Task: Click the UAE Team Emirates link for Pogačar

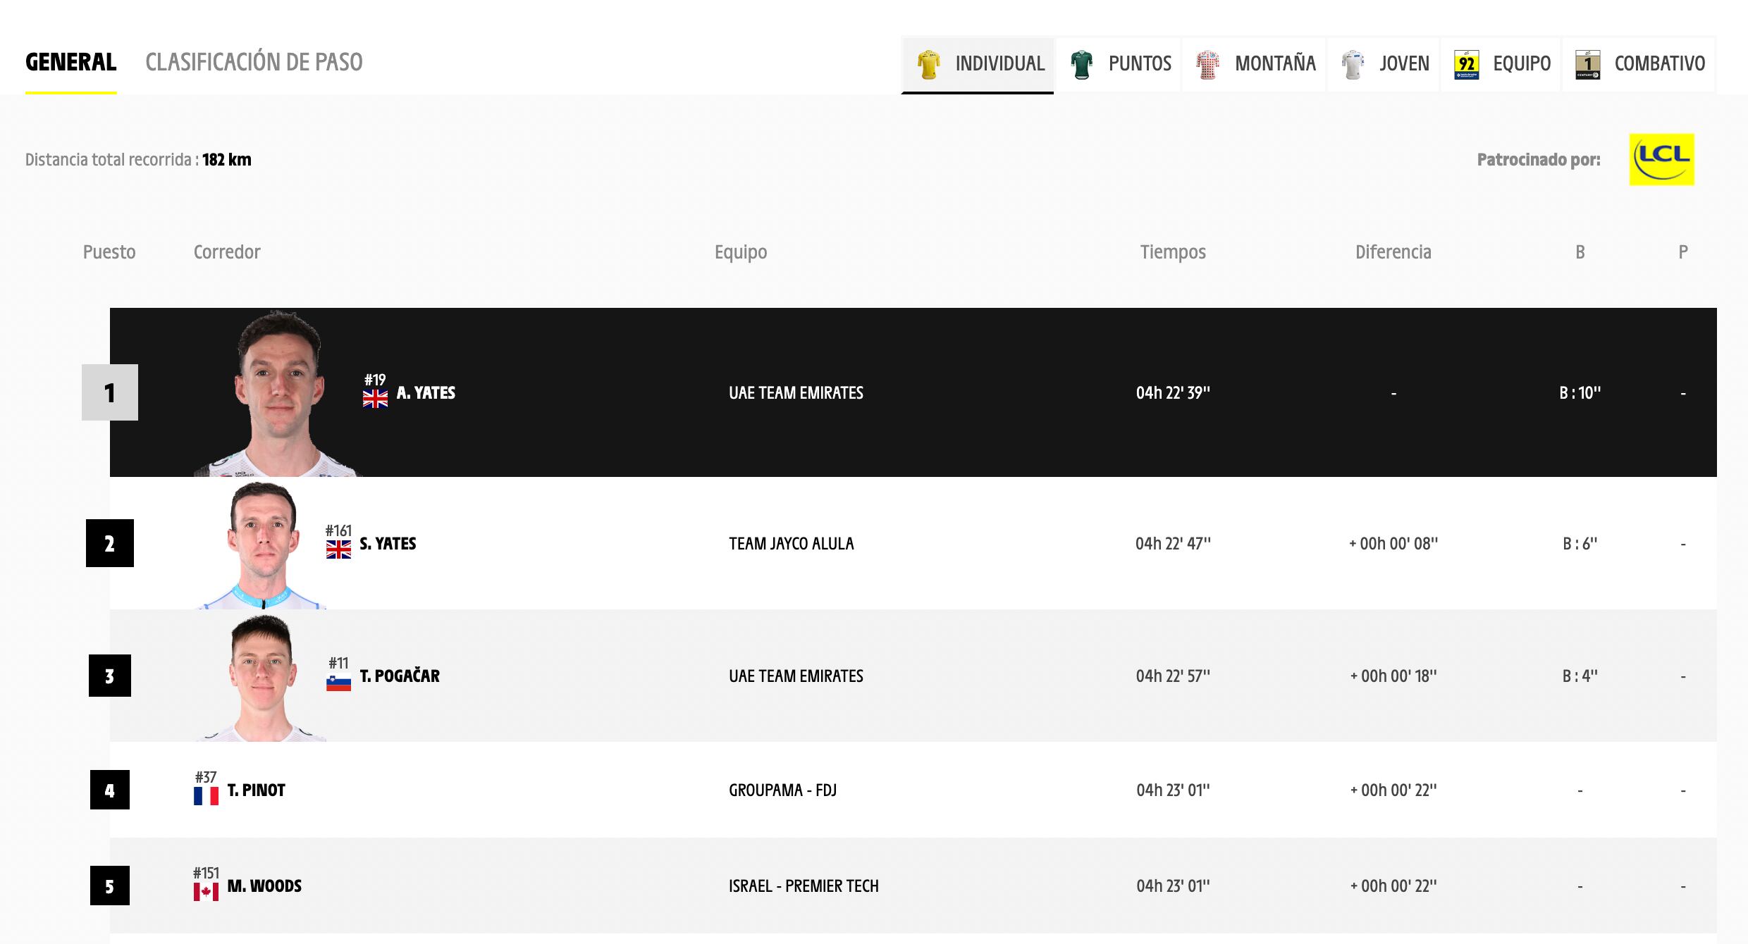Action: (796, 676)
